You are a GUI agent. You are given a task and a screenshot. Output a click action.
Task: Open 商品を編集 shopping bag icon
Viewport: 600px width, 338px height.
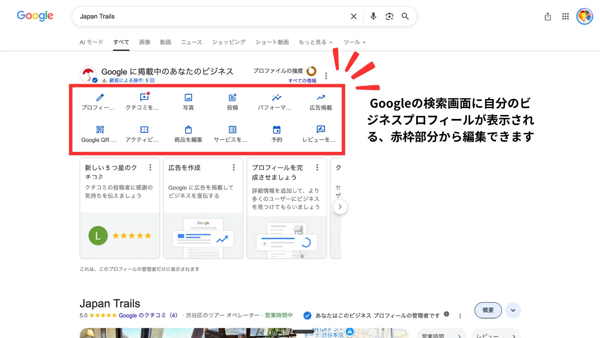188,130
